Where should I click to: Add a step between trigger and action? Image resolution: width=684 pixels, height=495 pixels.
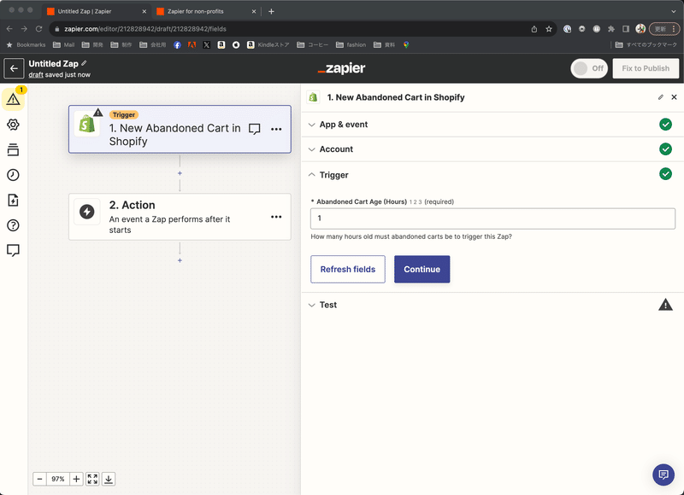coord(180,173)
